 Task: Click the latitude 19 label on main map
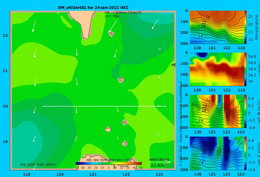[x=5, y=142]
